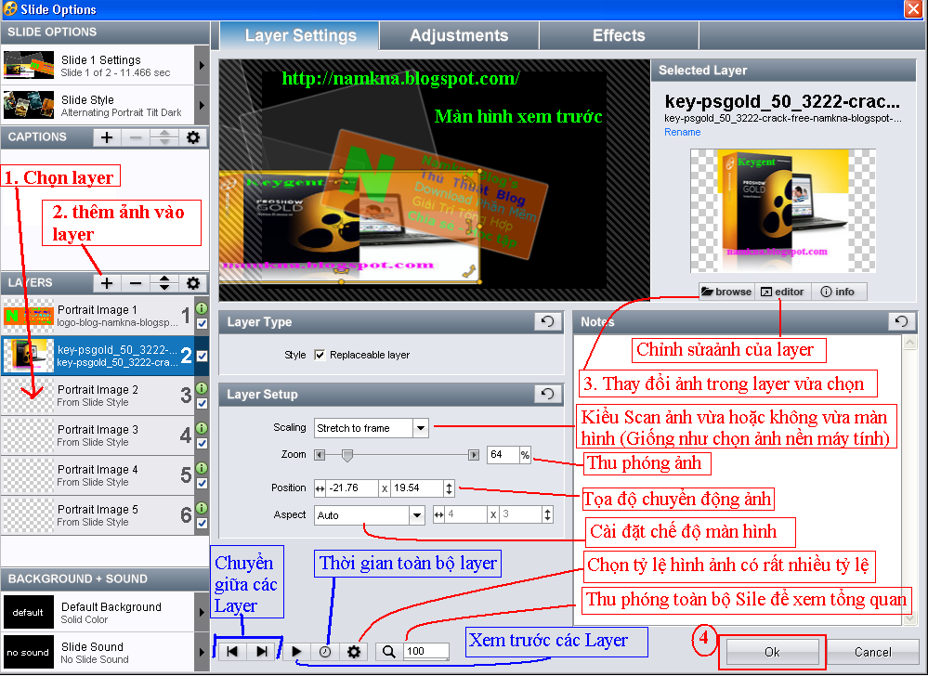Switch to Adjustments tab
928x676 pixels.
point(459,35)
